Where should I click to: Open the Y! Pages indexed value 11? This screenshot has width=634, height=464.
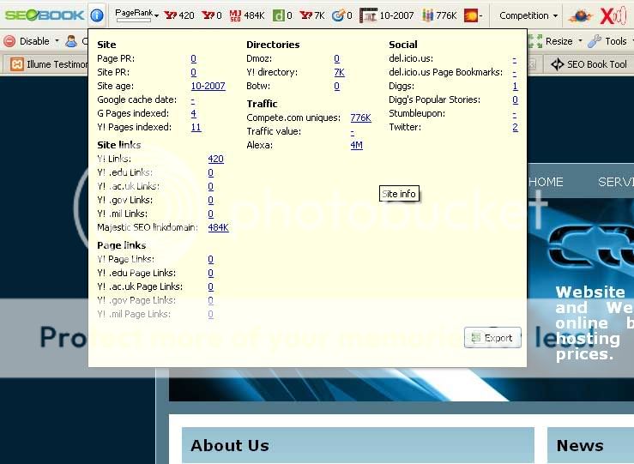(x=196, y=127)
